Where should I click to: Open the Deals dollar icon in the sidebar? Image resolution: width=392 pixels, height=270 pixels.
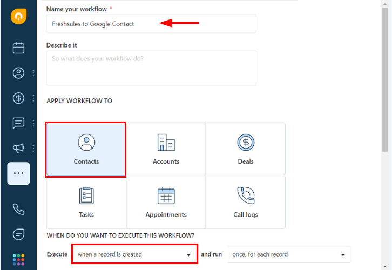[x=18, y=98]
